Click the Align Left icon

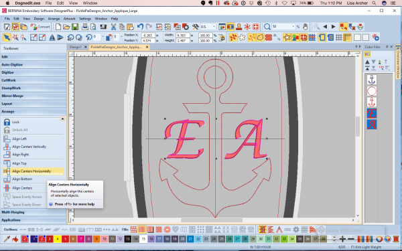7,139
